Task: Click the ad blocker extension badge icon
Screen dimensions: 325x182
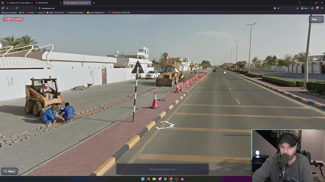Action: 317,8
